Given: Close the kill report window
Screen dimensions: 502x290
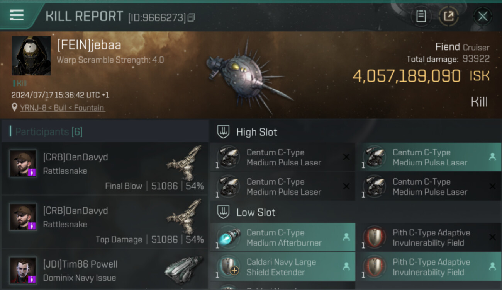Looking at the screenshot, I should click(x=483, y=16).
